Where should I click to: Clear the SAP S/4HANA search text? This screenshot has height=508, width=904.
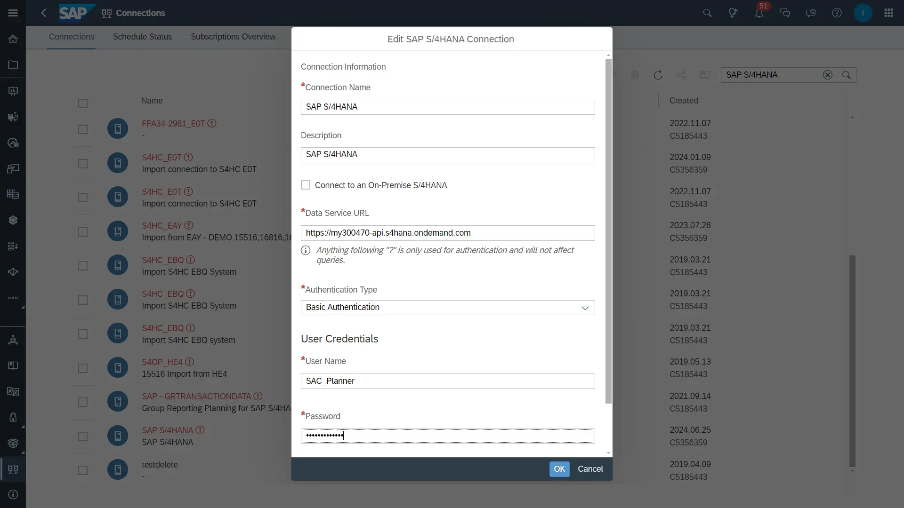coord(827,75)
